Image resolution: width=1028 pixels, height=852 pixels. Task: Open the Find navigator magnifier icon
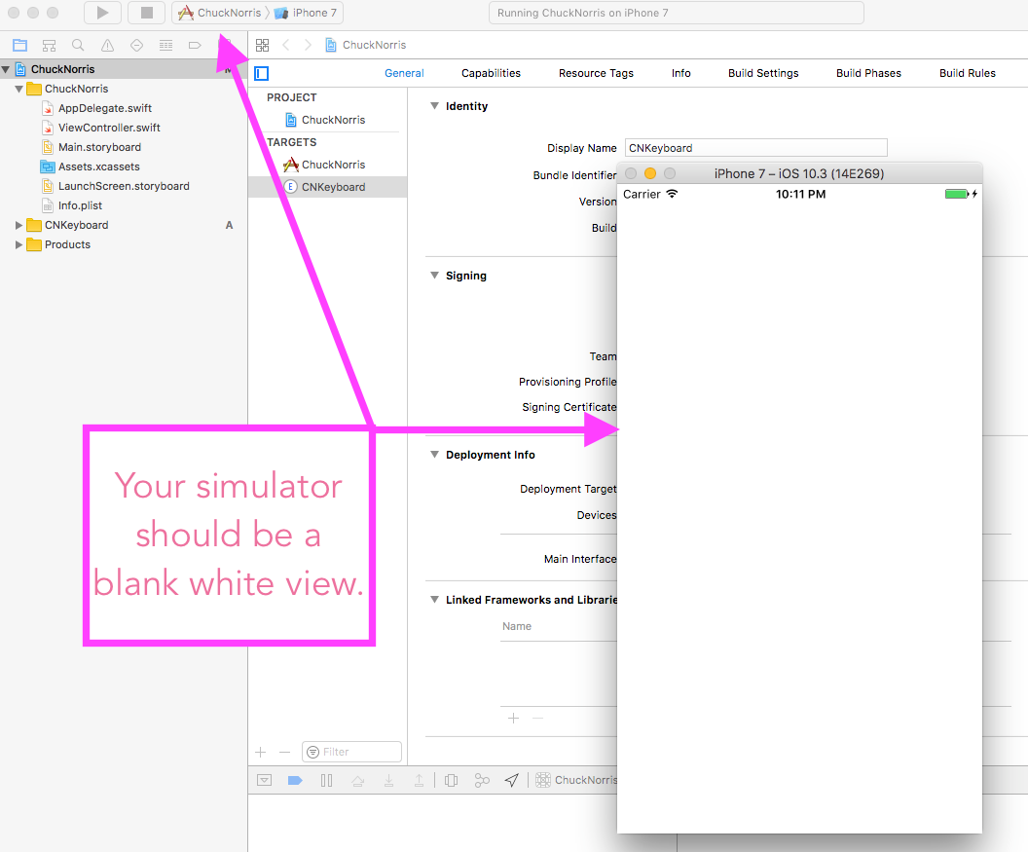click(78, 45)
